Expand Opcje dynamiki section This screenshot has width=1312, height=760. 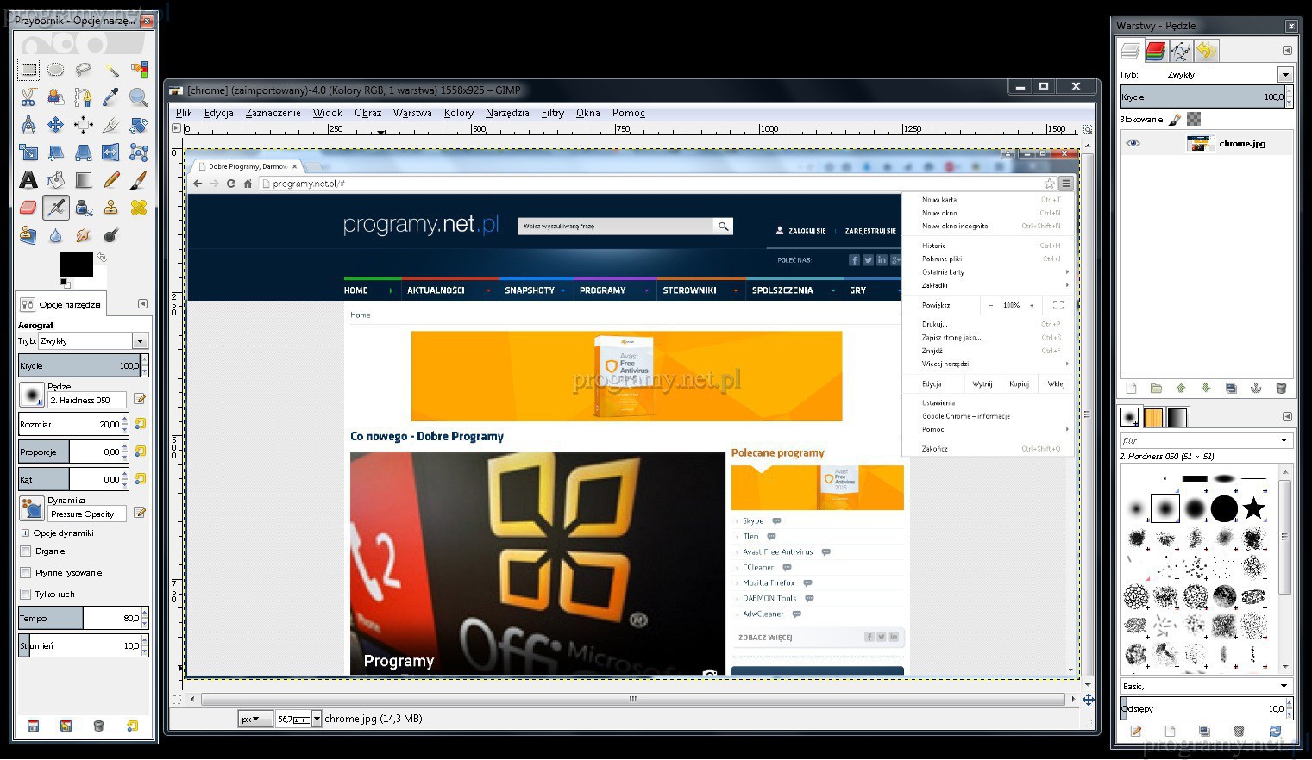coord(25,533)
